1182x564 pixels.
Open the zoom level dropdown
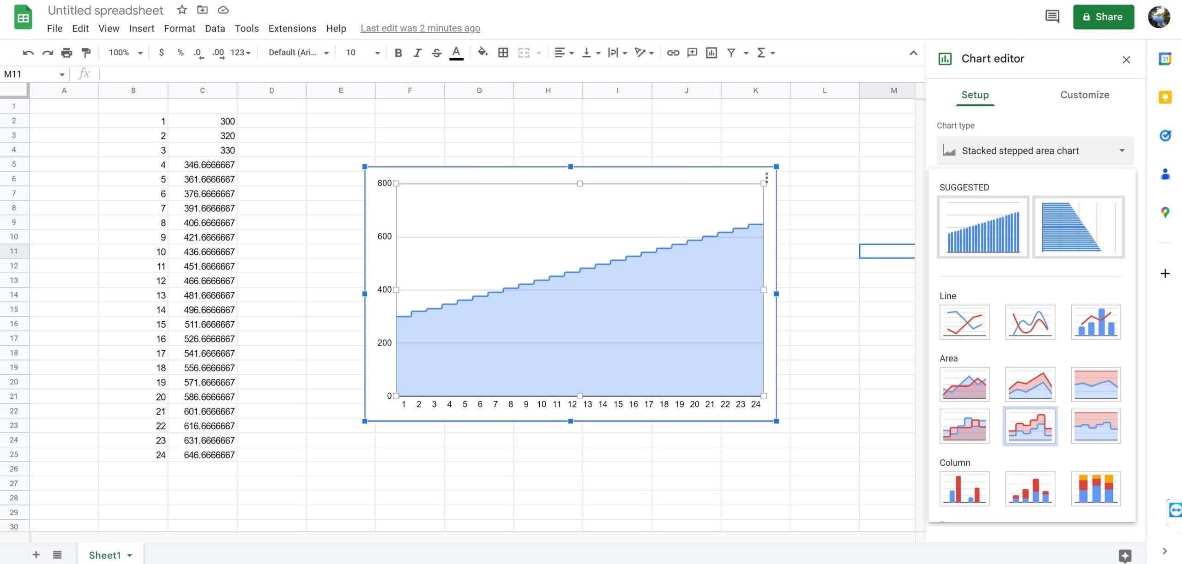pos(124,53)
